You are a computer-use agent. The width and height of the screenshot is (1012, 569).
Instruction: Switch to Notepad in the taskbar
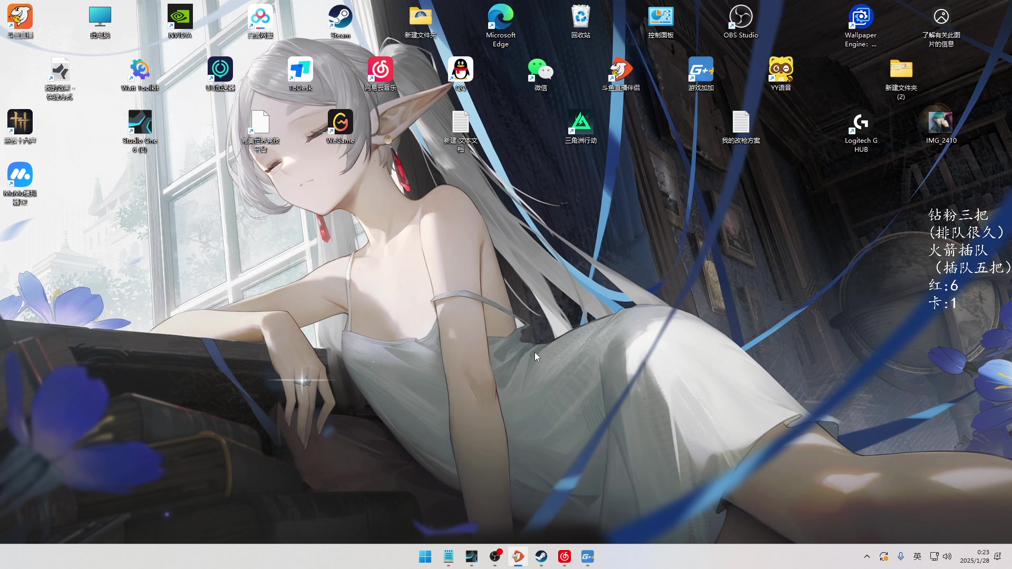[449, 556]
